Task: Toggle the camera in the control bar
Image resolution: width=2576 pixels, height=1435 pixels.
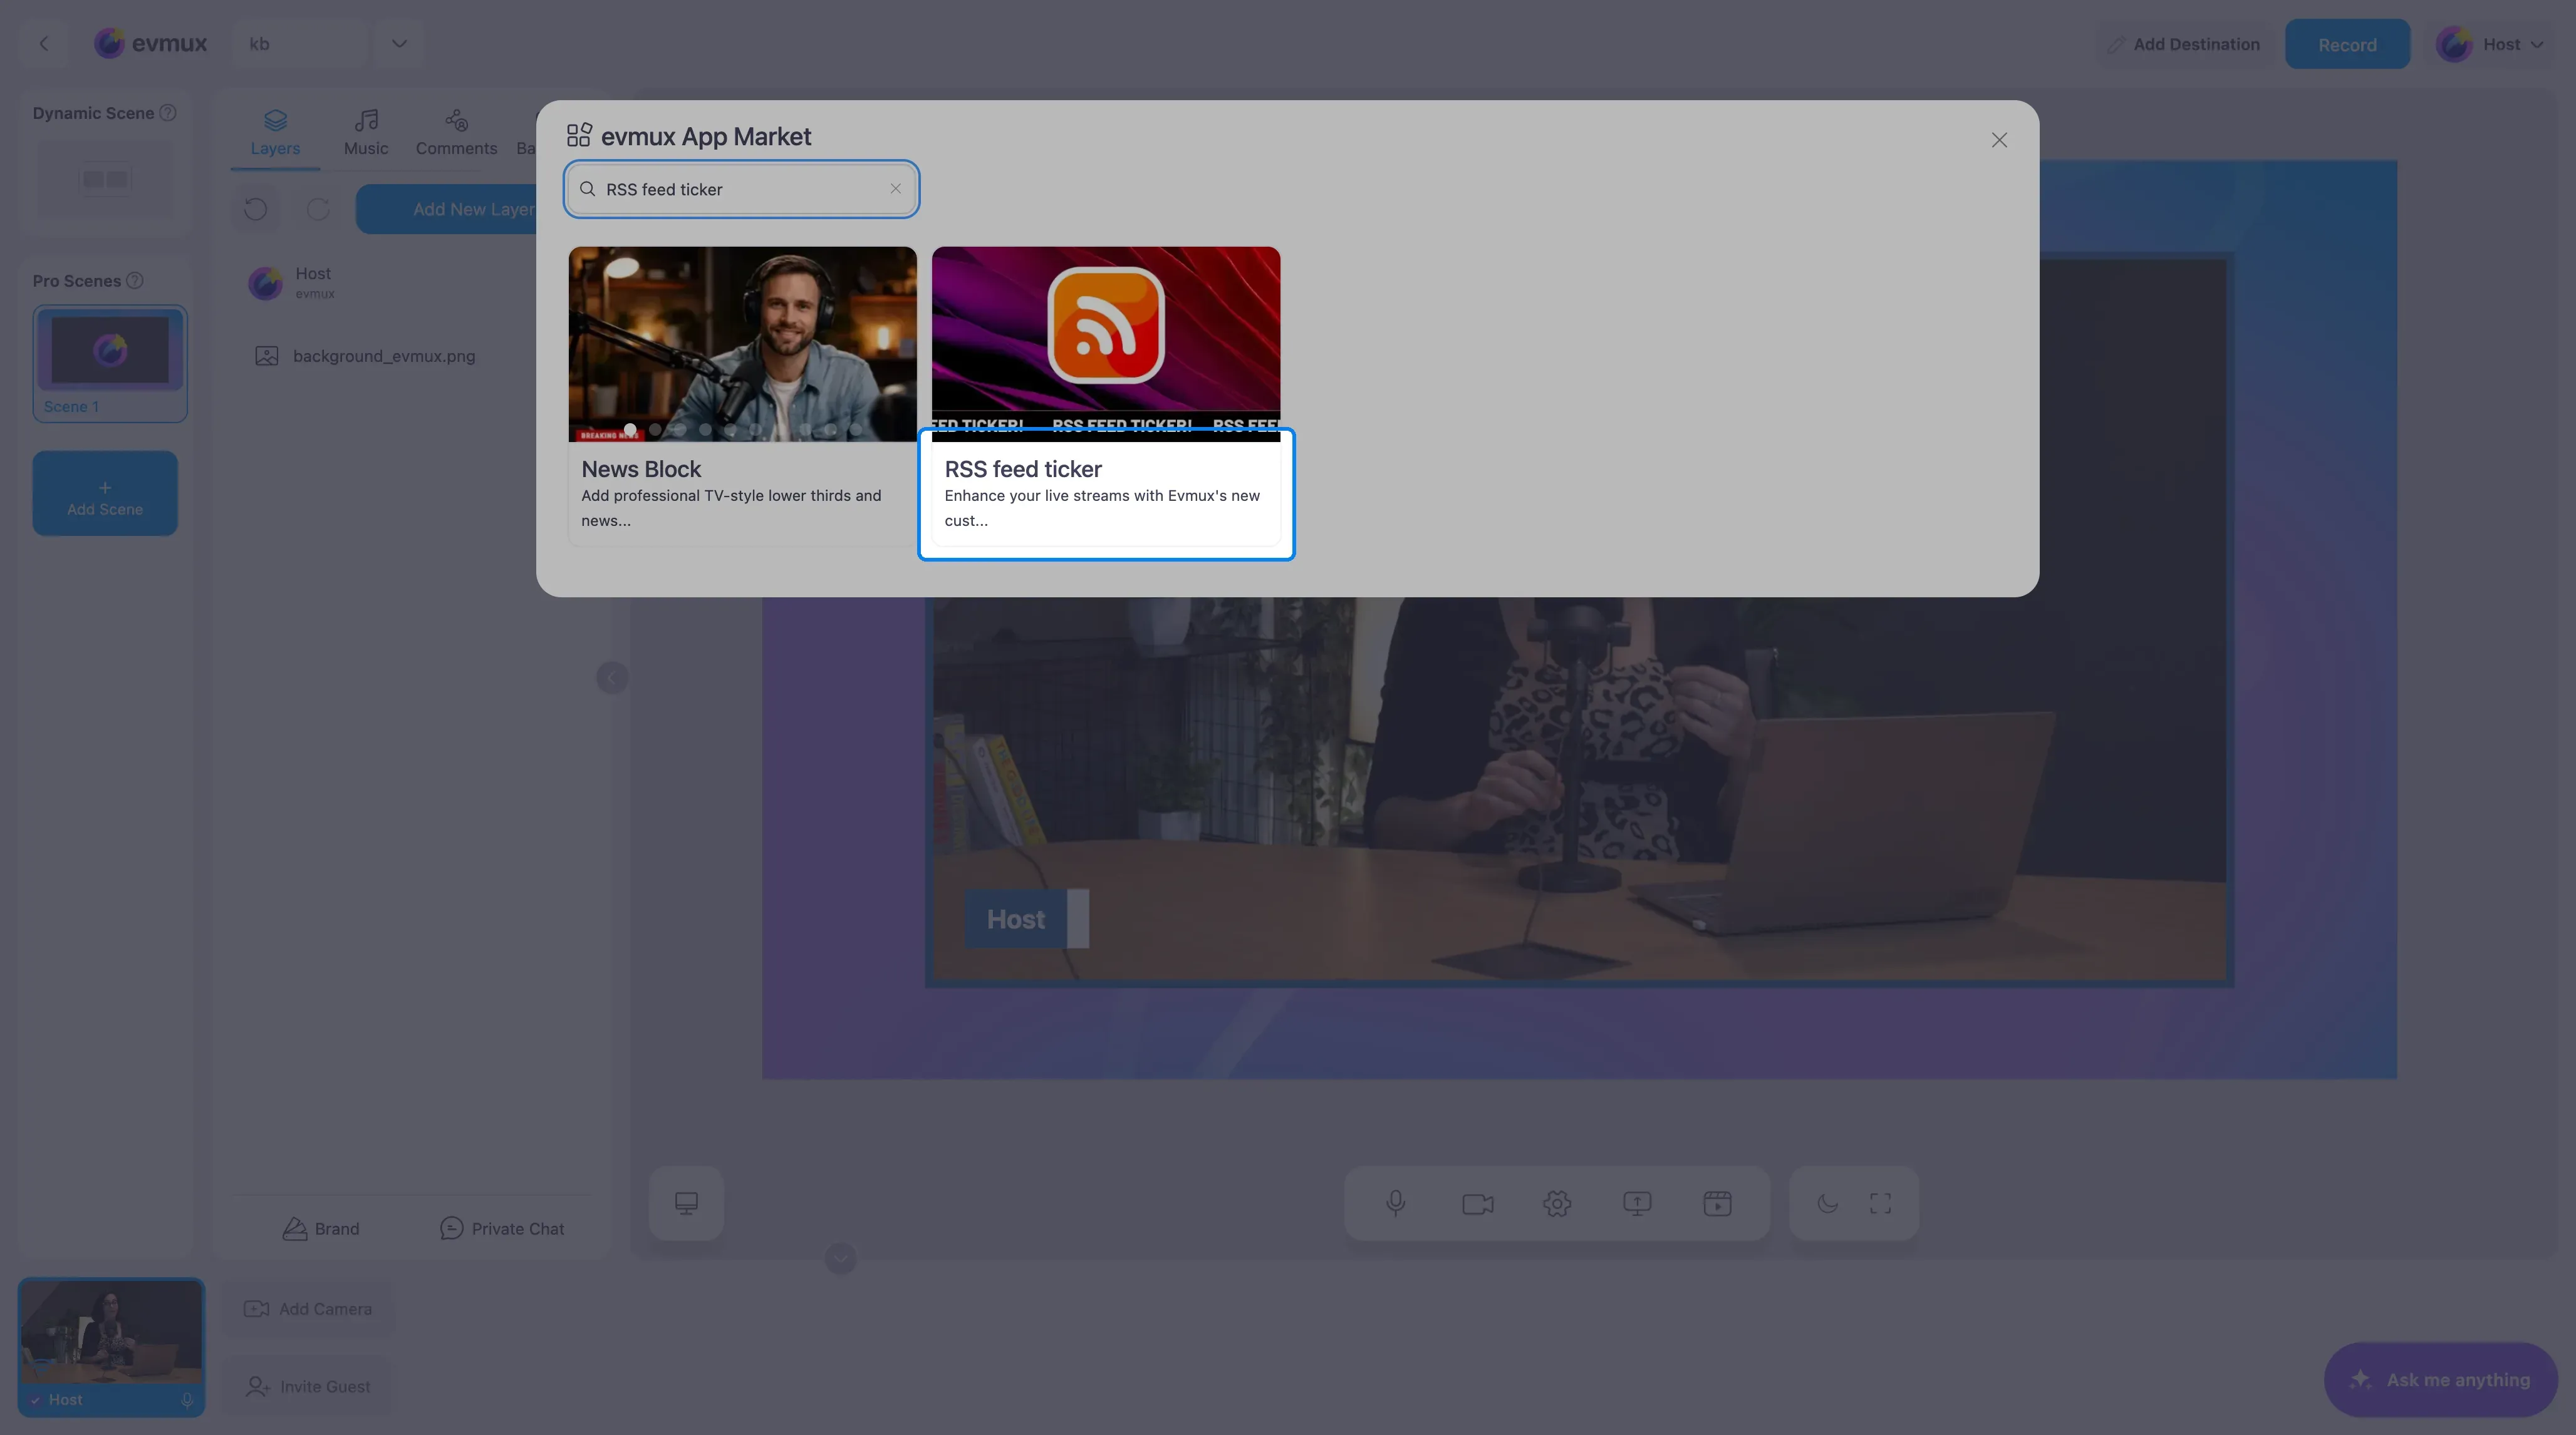Action: pyautogui.click(x=1477, y=1203)
